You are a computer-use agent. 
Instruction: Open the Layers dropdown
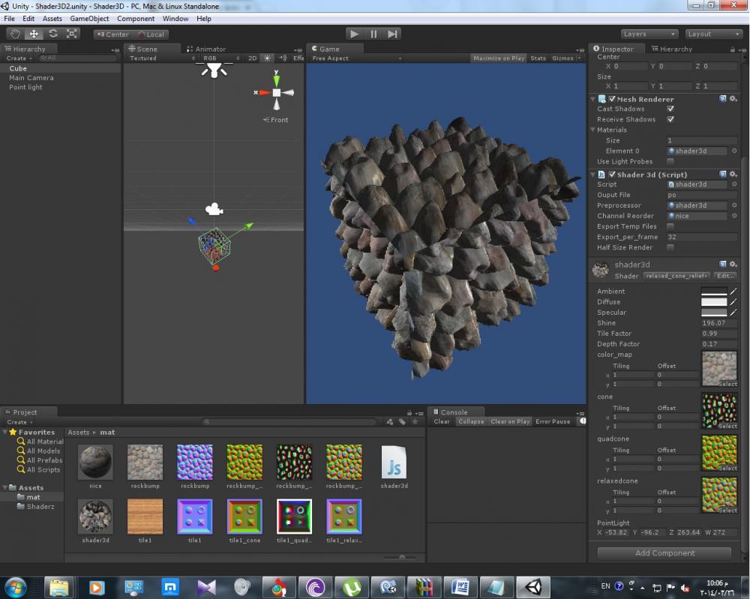(x=649, y=34)
